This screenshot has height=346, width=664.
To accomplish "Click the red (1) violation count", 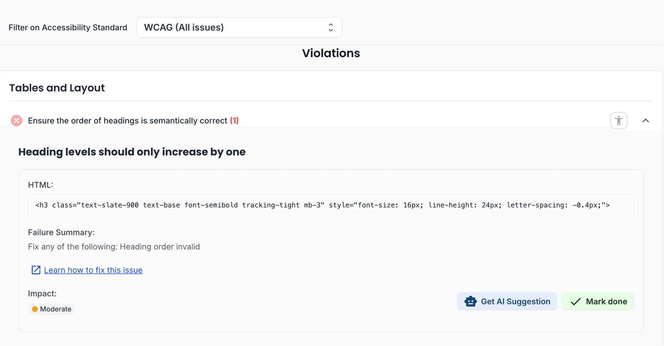I will (234, 121).
